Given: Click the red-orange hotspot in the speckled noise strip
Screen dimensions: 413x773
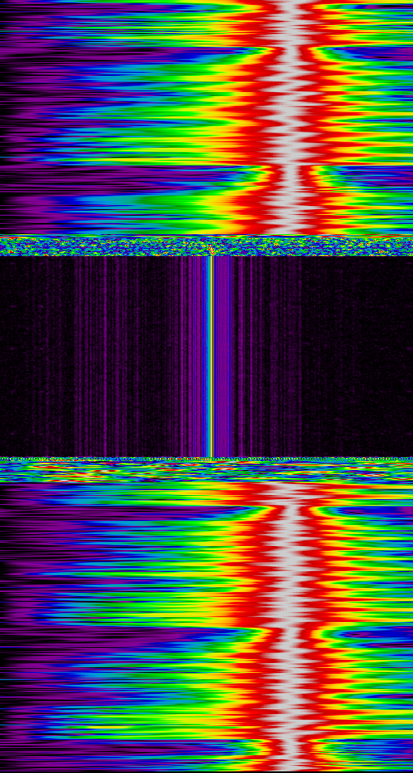Looking at the screenshot, I should [211, 250].
